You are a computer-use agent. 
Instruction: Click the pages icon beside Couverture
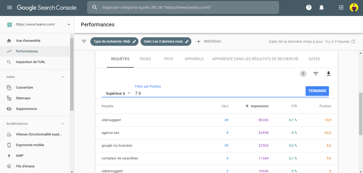pyautogui.click(x=9, y=88)
